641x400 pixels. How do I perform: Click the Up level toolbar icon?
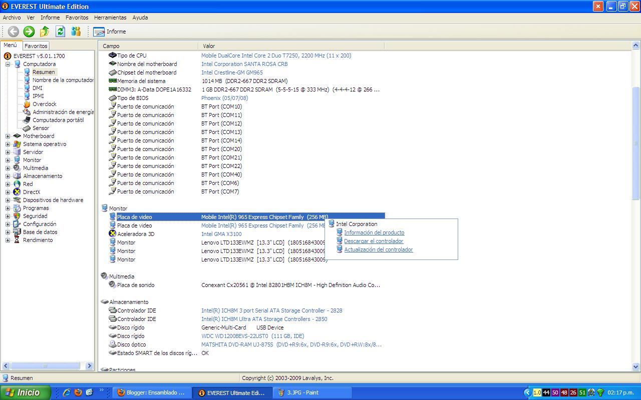coord(45,31)
